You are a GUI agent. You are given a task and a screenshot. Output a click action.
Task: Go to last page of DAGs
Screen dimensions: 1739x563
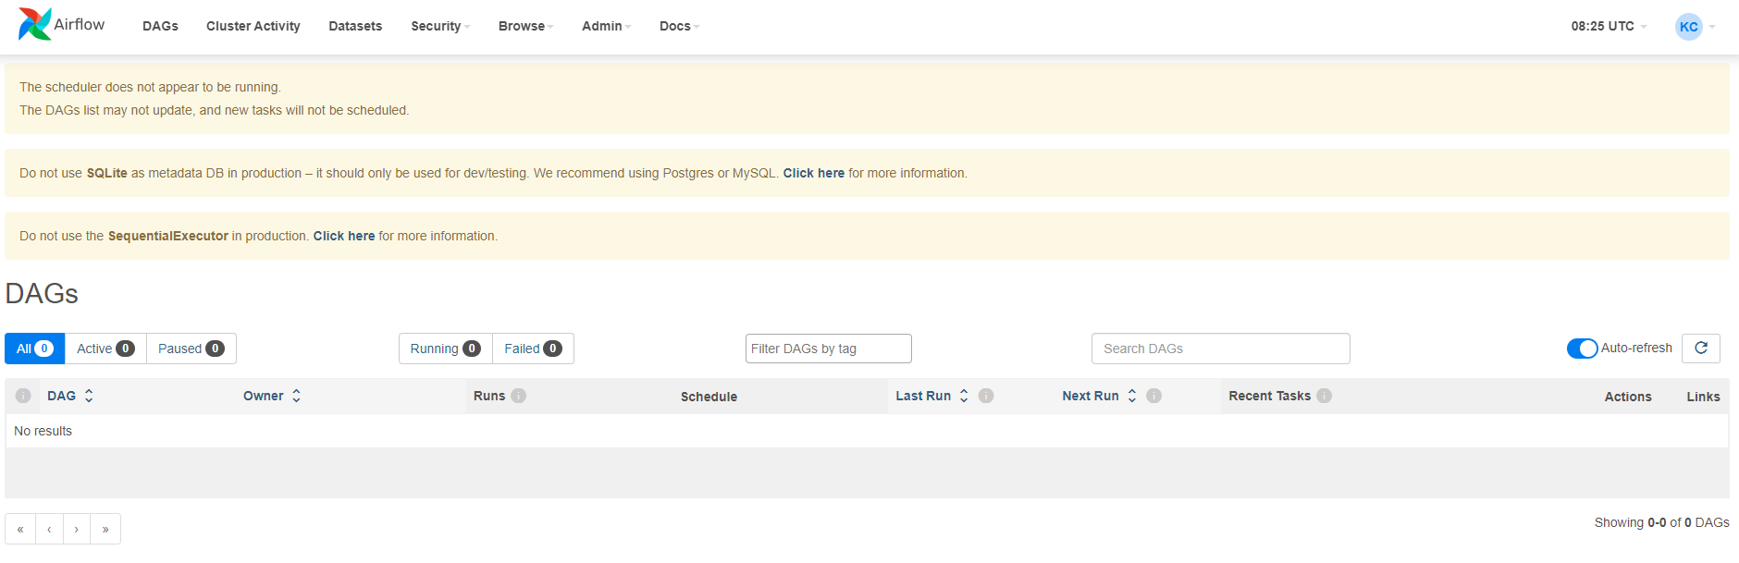coord(105,529)
